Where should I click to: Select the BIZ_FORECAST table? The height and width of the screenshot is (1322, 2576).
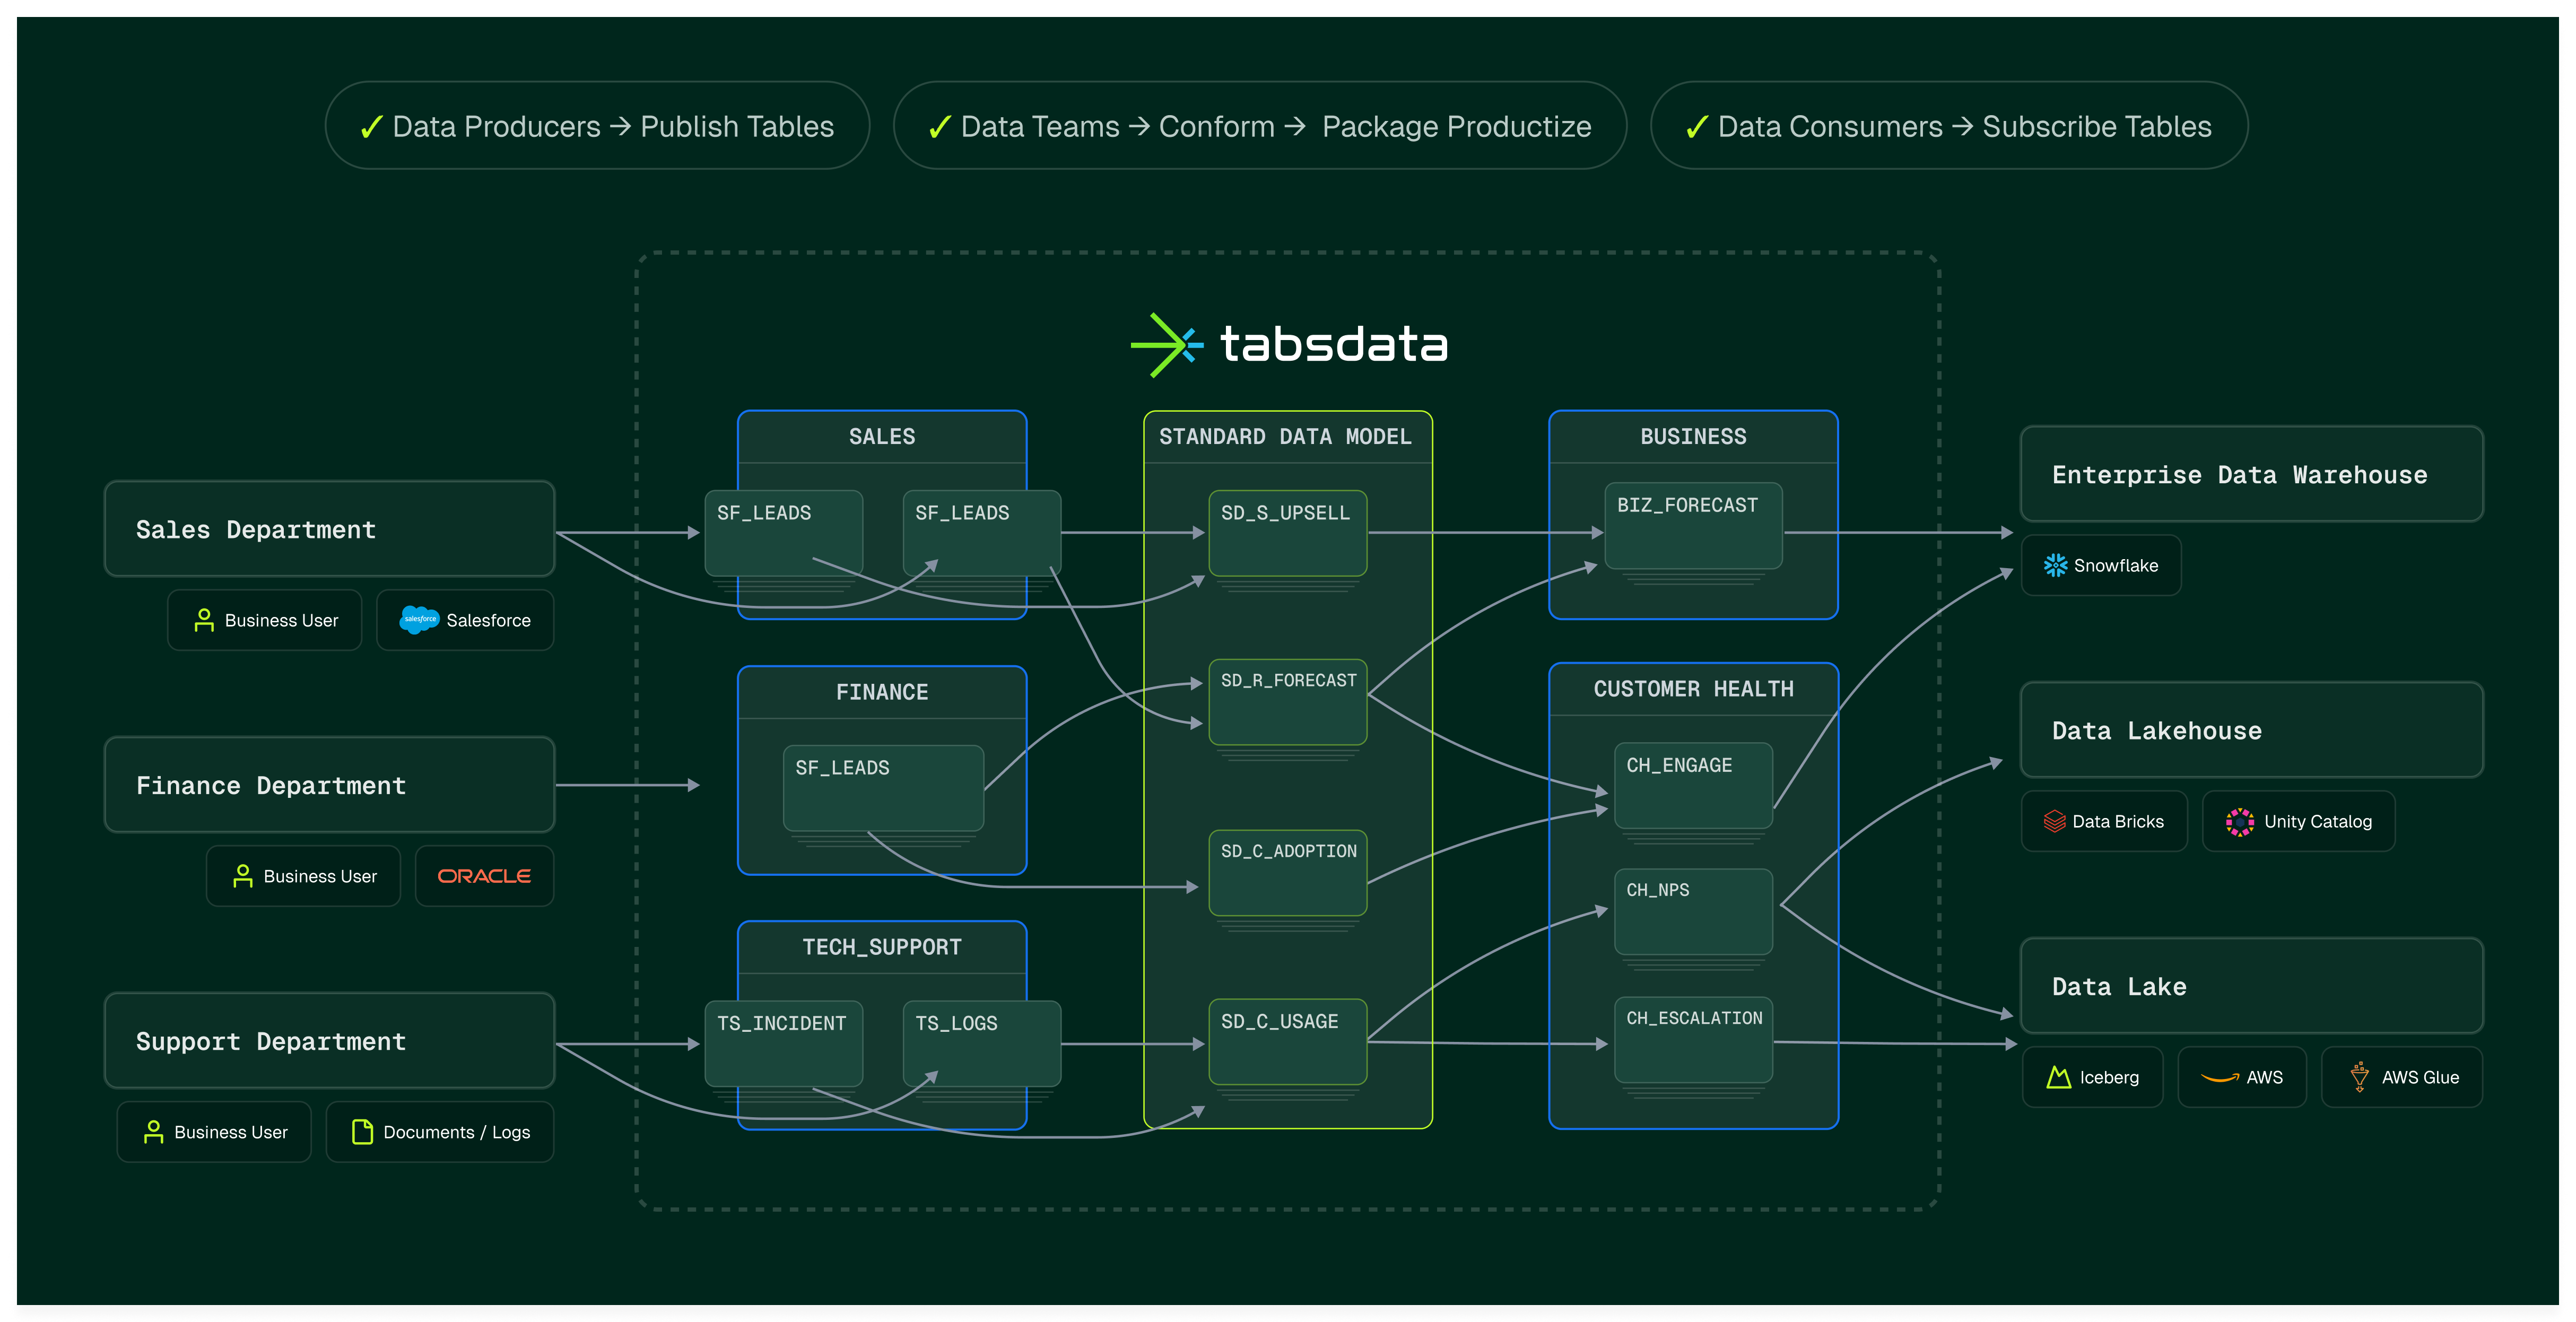[1693, 526]
